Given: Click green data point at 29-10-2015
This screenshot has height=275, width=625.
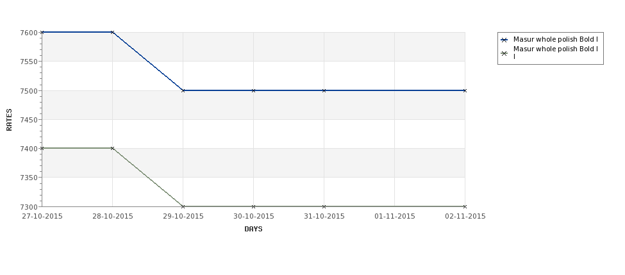Looking at the screenshot, I should coord(183,206).
